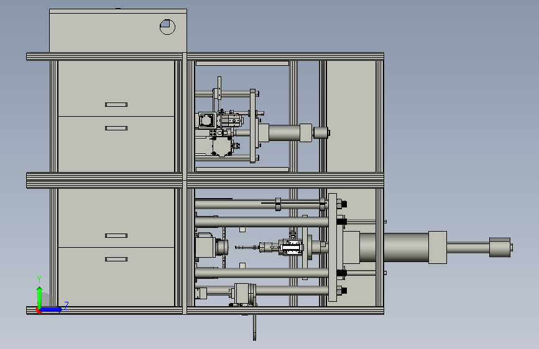Viewport: 539px width, 349px height.
Task: Select the motor block in the lower compartment
Action: click(205, 247)
